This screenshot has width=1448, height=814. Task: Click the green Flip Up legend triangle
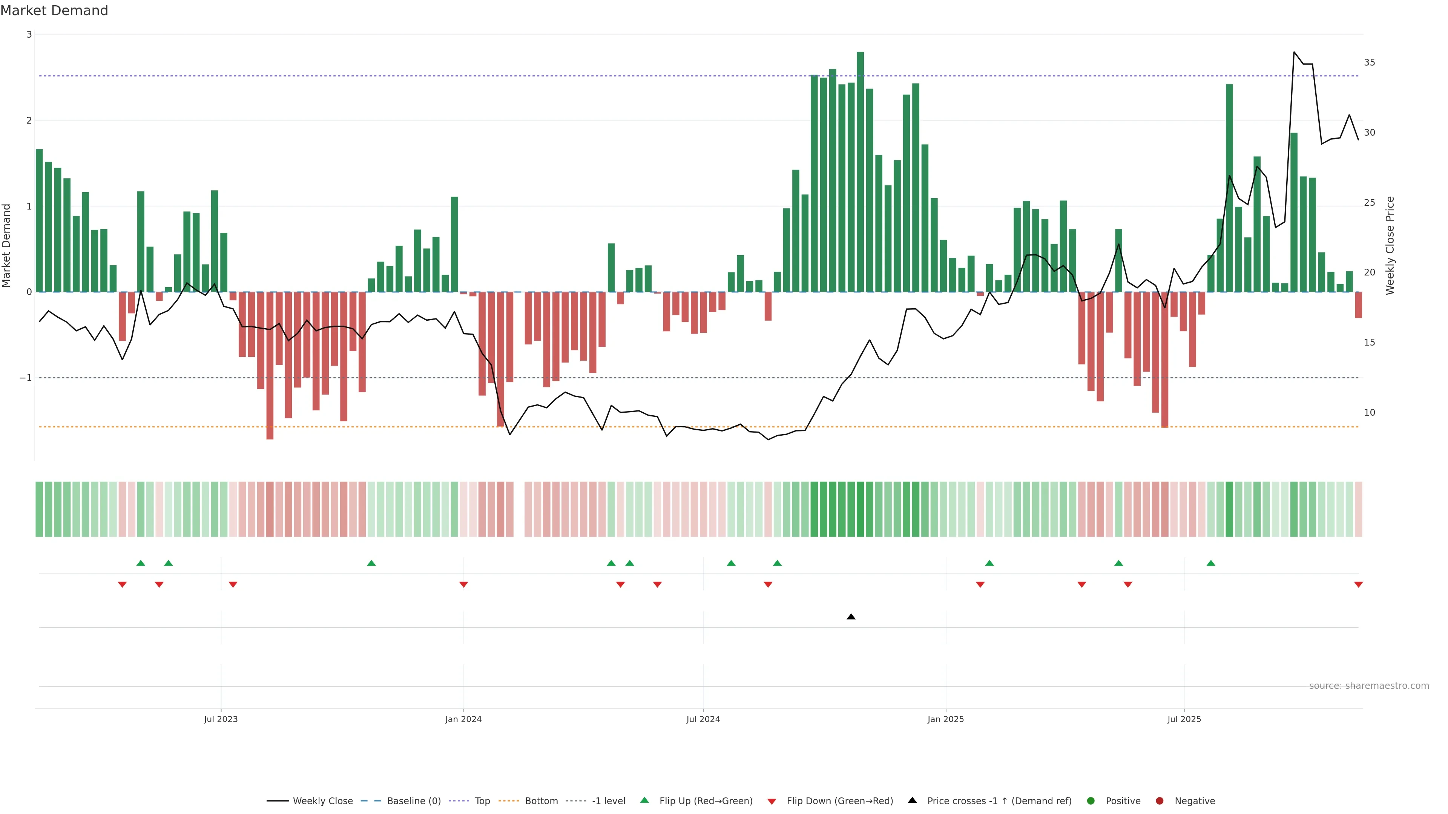point(644,800)
